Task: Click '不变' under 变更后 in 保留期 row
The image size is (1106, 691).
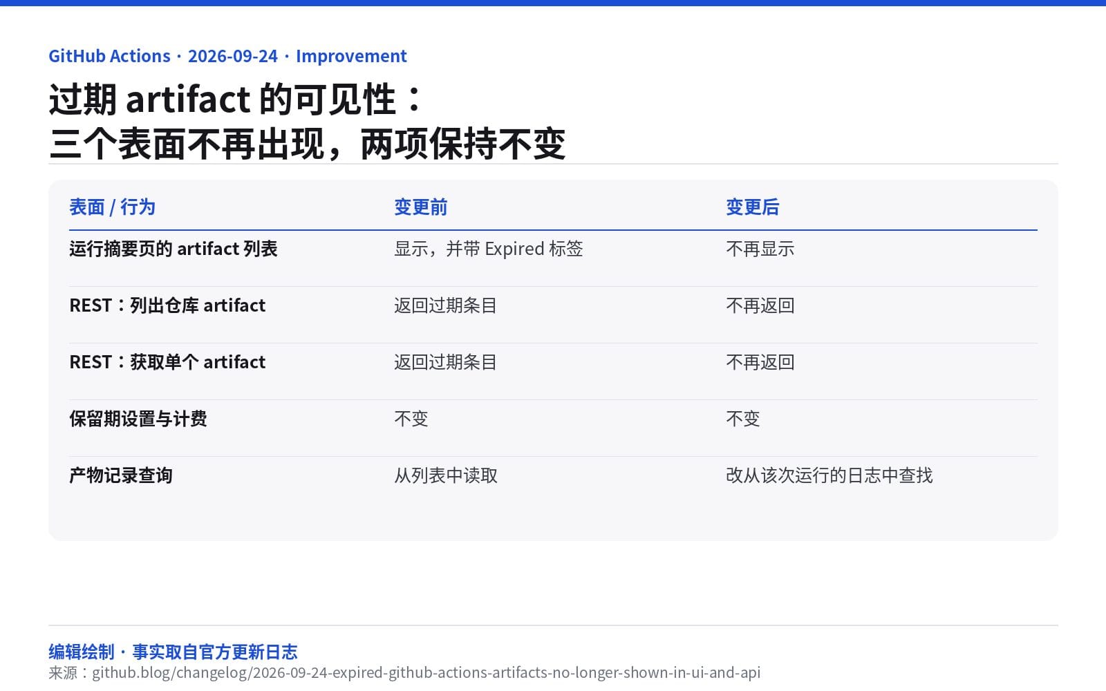Action: (x=742, y=419)
